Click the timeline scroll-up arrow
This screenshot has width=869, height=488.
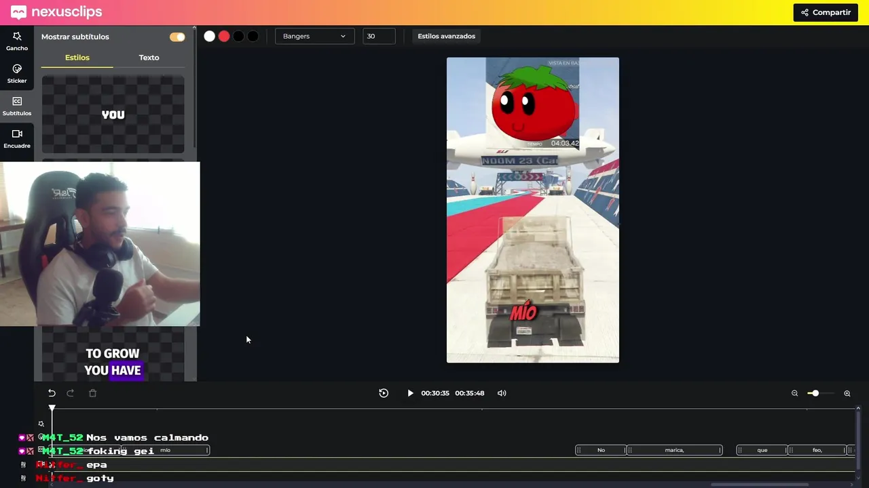point(858,408)
